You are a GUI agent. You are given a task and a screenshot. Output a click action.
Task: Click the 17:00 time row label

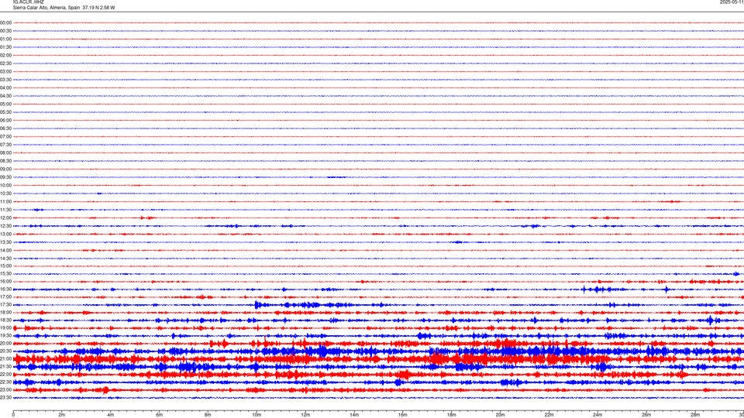(x=5, y=297)
